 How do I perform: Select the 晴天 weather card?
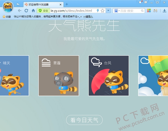tap(14, 75)
